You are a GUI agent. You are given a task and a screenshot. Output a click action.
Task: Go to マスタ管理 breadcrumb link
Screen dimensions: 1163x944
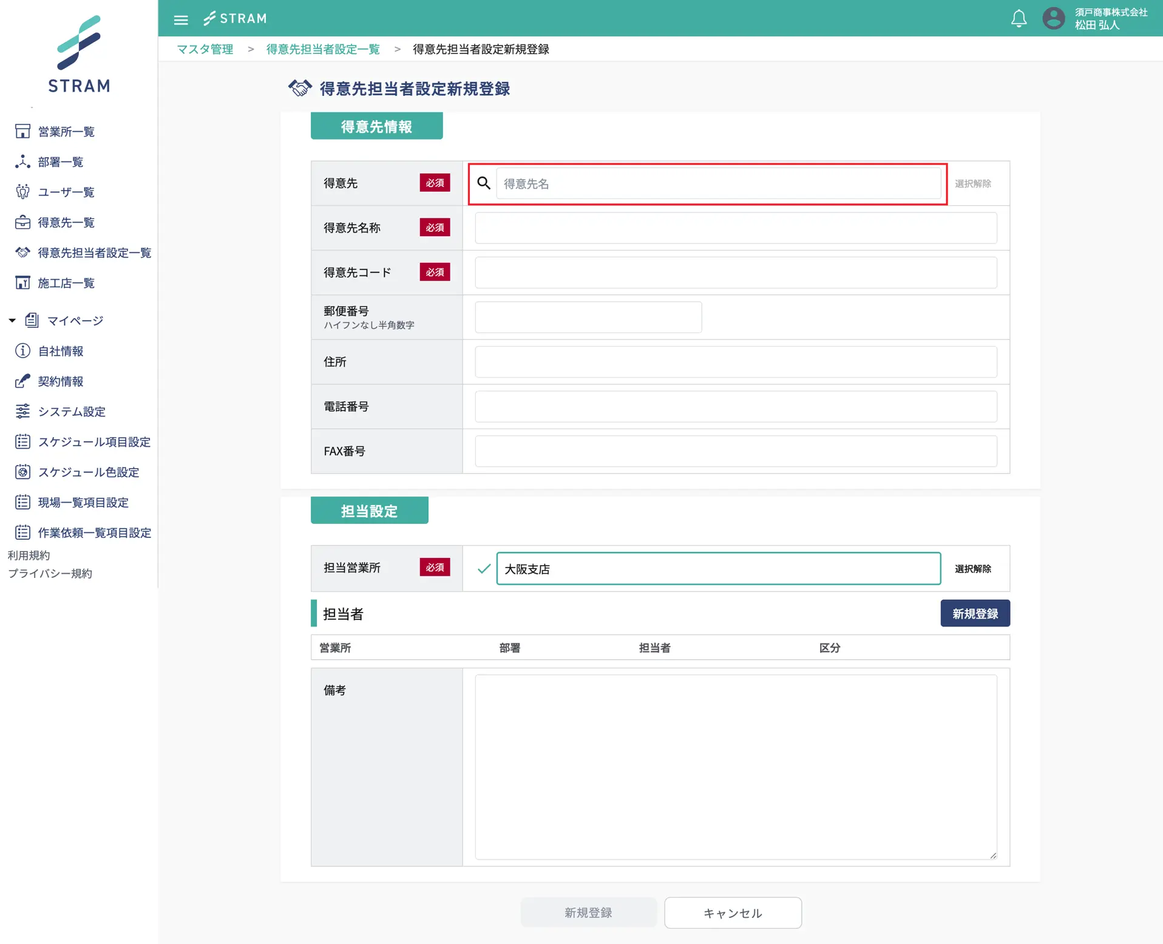point(205,49)
